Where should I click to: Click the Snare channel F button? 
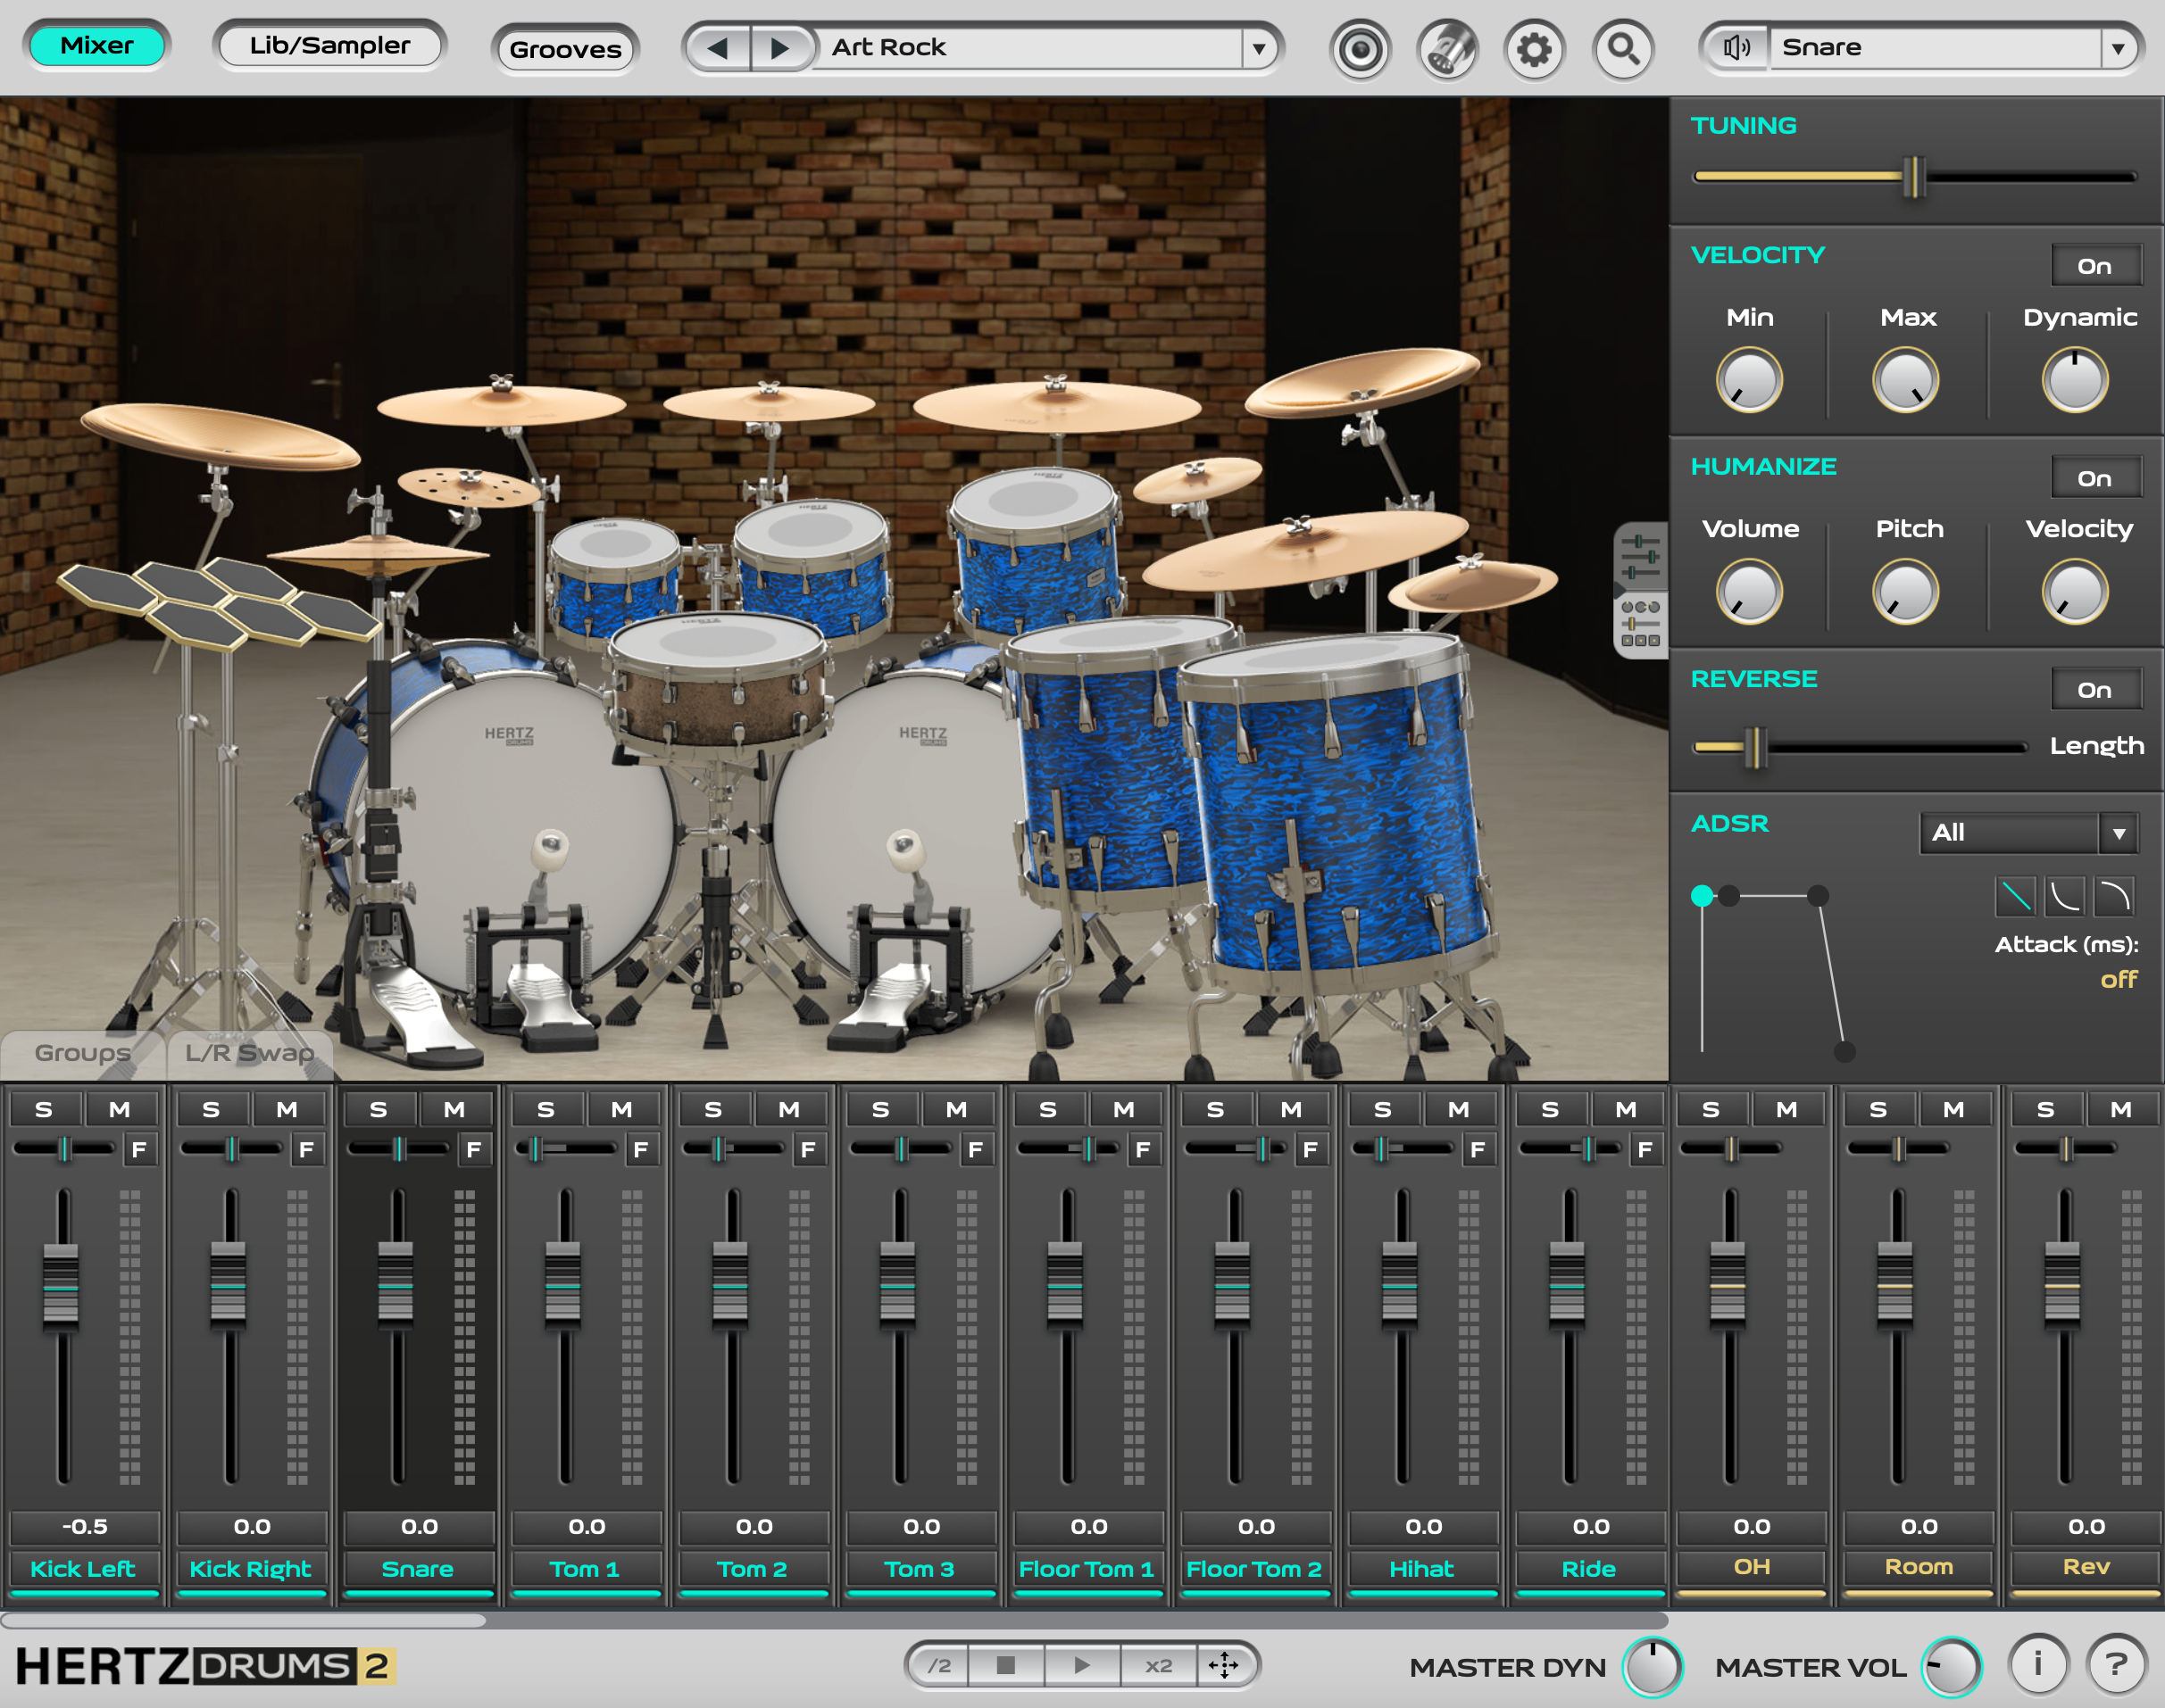pos(474,1150)
